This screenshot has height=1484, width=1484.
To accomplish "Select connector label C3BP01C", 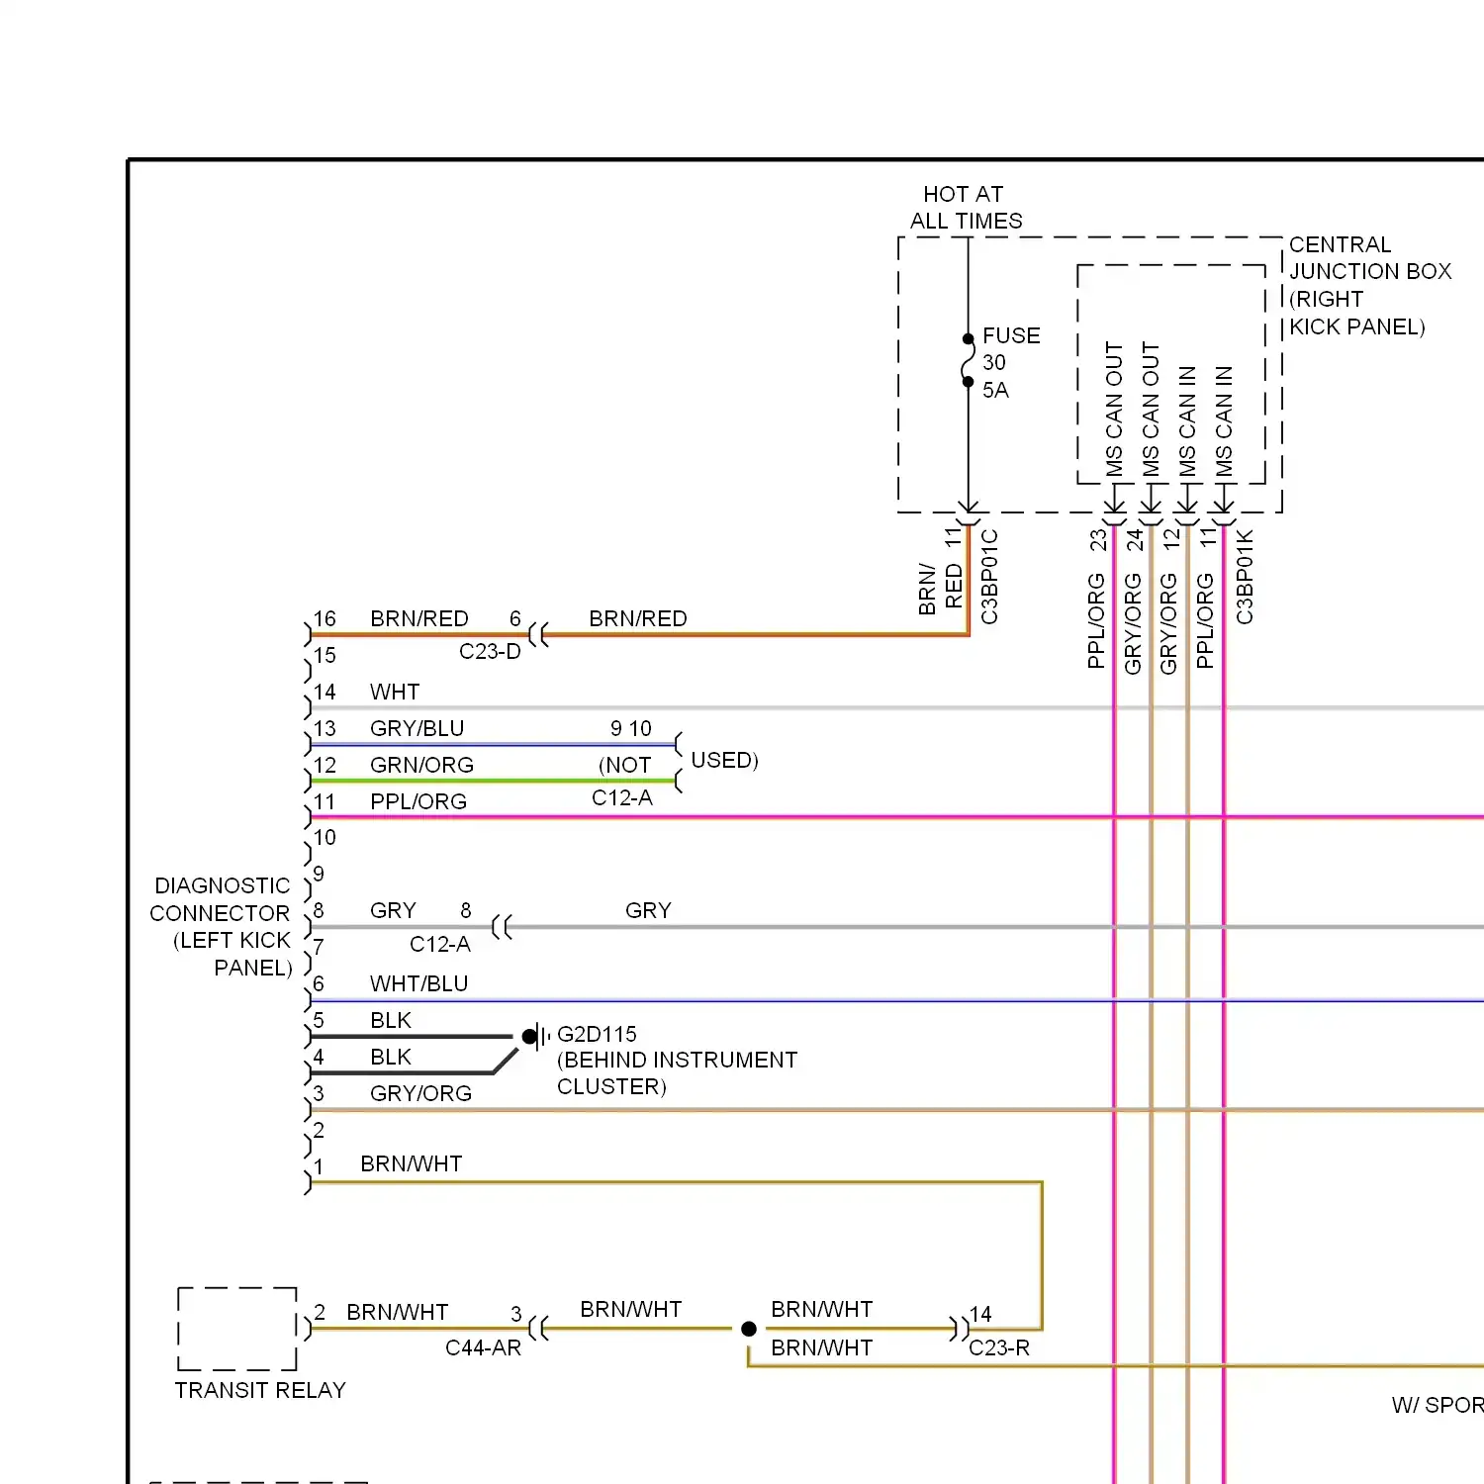I will click(x=989, y=577).
